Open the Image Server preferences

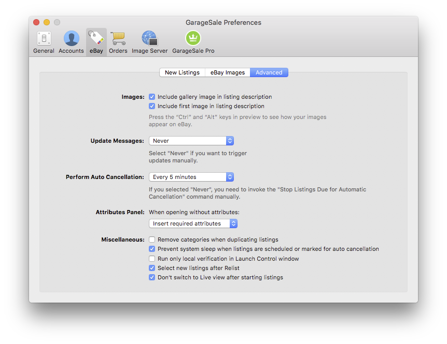point(149,42)
